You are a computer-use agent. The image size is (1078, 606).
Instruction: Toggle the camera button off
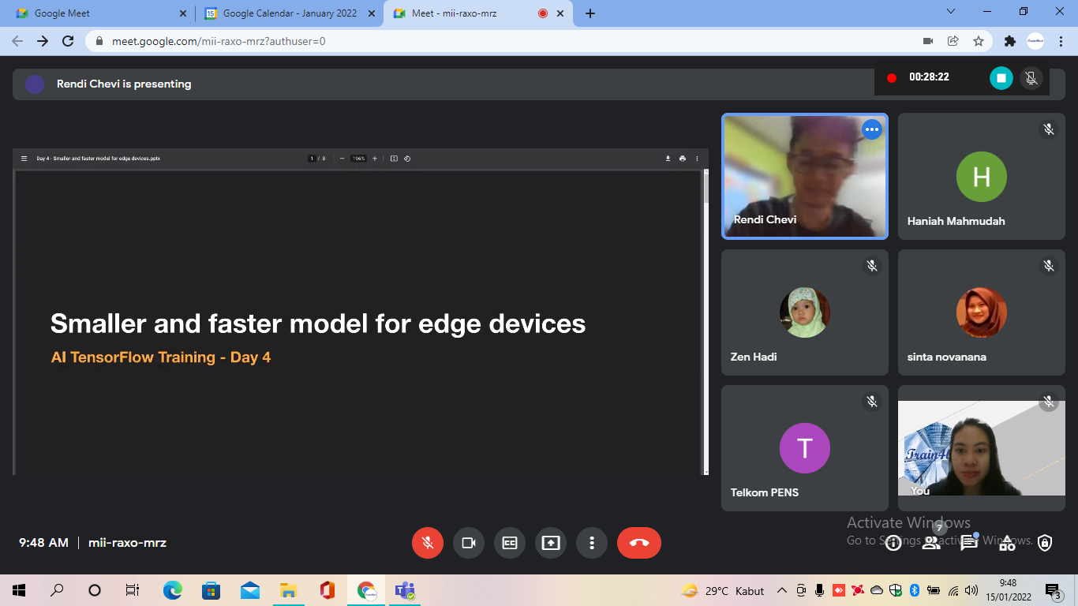[x=469, y=543]
